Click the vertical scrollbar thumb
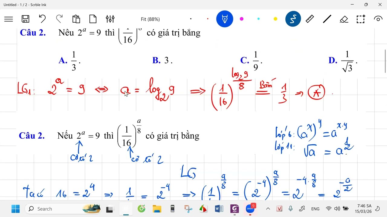Viewport: 387px width, 217px height. tap(385, 61)
